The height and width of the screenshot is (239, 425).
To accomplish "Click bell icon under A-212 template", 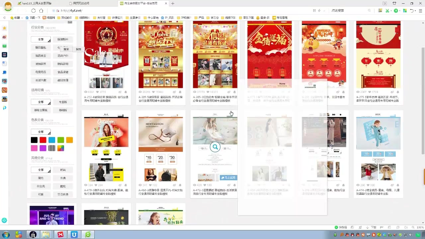I will pos(126,92).
